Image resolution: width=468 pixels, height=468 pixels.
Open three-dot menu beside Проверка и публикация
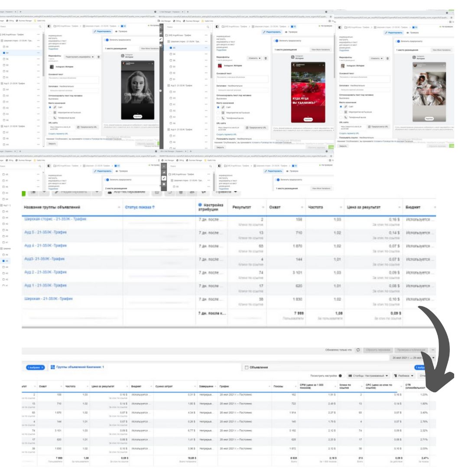tap(433, 350)
